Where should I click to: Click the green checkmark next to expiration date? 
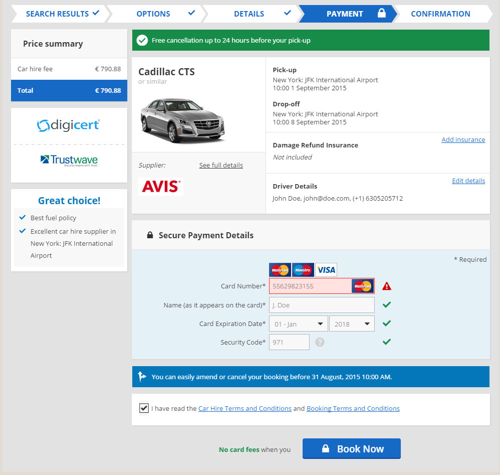[387, 324]
